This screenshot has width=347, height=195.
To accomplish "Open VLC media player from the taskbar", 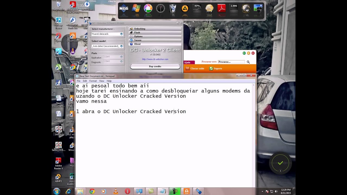I will 115,191.
